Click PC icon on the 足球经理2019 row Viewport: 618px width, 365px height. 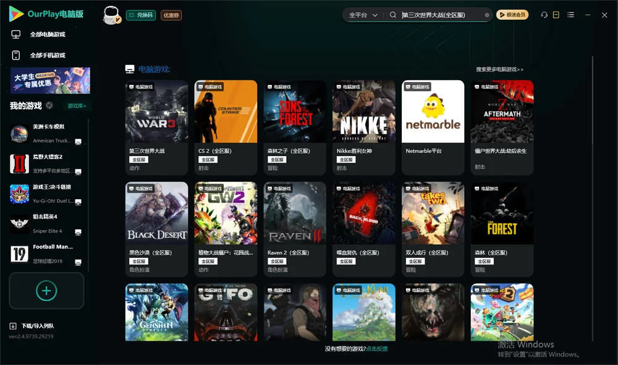pos(78,263)
